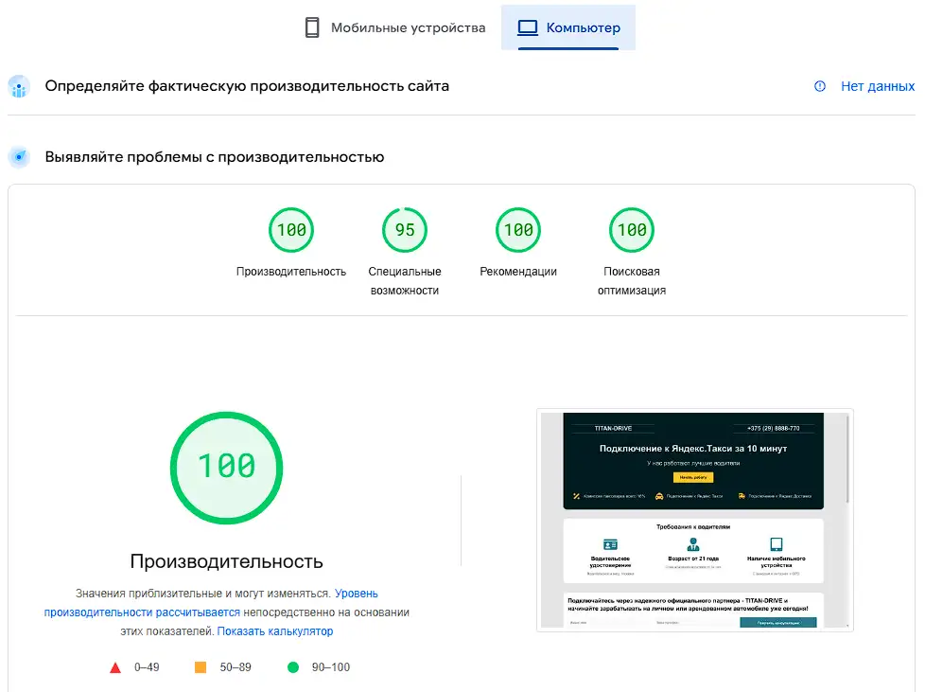Click the Производительность 100 score gauge
Screen dimensions: 925x692
point(291,230)
